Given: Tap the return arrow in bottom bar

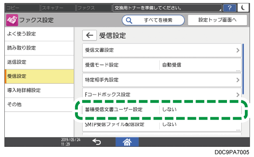Looking at the screenshot, I should pos(96,142).
